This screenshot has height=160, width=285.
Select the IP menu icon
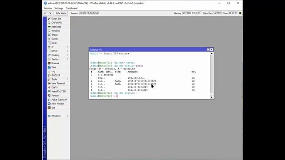(x=49, y=47)
